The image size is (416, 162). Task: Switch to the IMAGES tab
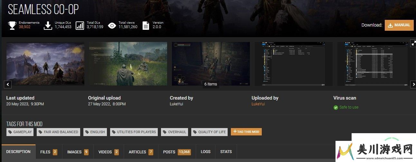pyautogui.click(x=78, y=152)
